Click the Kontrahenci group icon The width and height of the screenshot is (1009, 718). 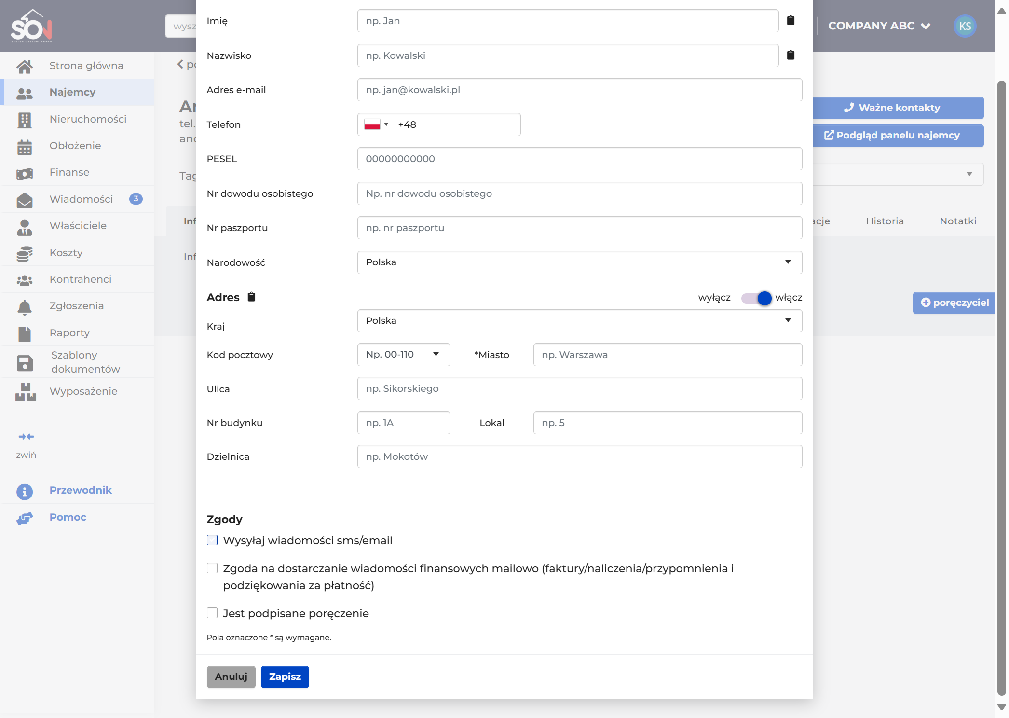point(25,280)
